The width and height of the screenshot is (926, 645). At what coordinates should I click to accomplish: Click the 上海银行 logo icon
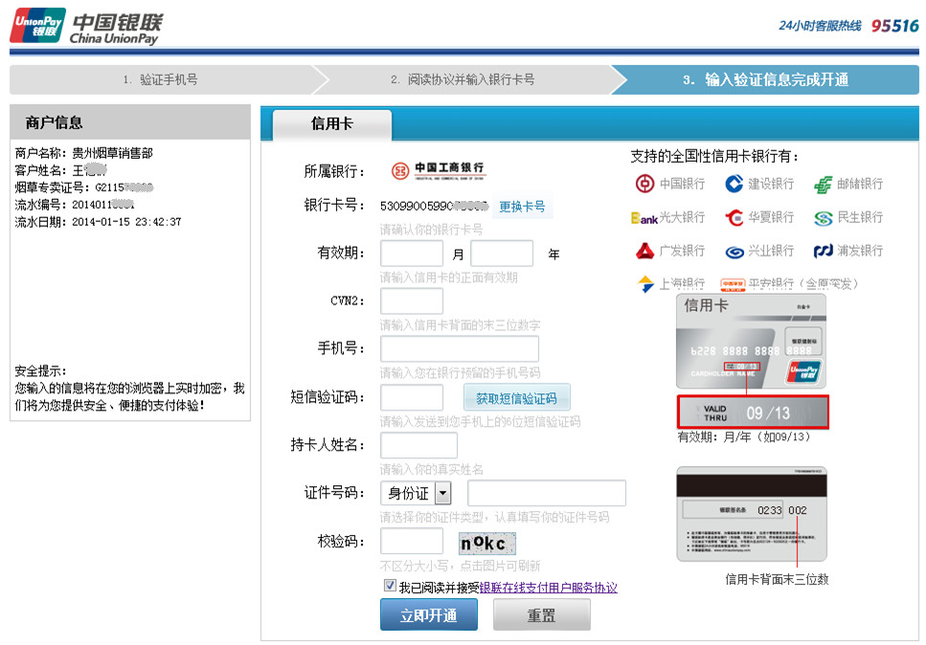coord(645,284)
